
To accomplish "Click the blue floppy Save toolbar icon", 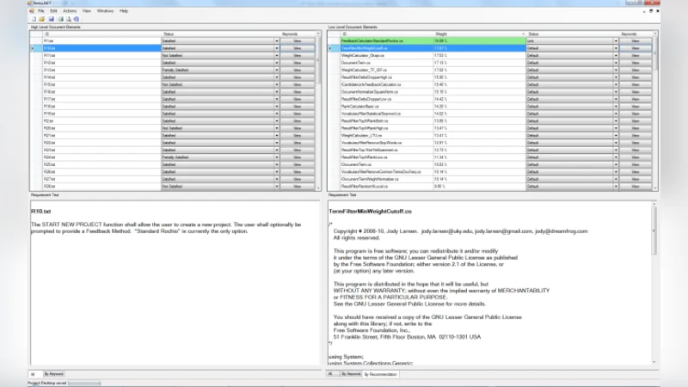I will [51, 18].
